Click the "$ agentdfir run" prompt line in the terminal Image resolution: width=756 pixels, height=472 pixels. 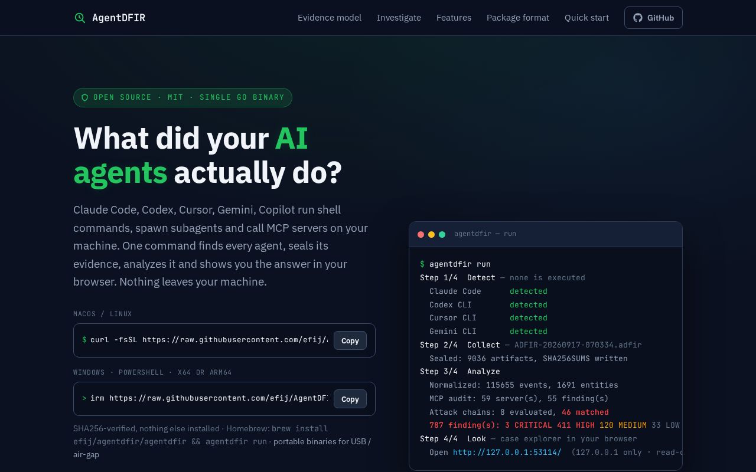[455, 264]
